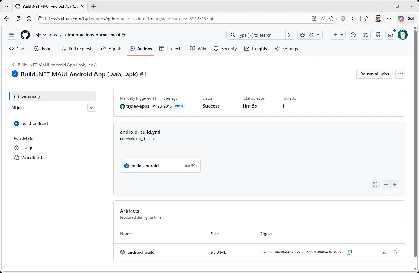Zoom in the workflow graph
The height and width of the screenshot is (273, 419).
(395, 185)
